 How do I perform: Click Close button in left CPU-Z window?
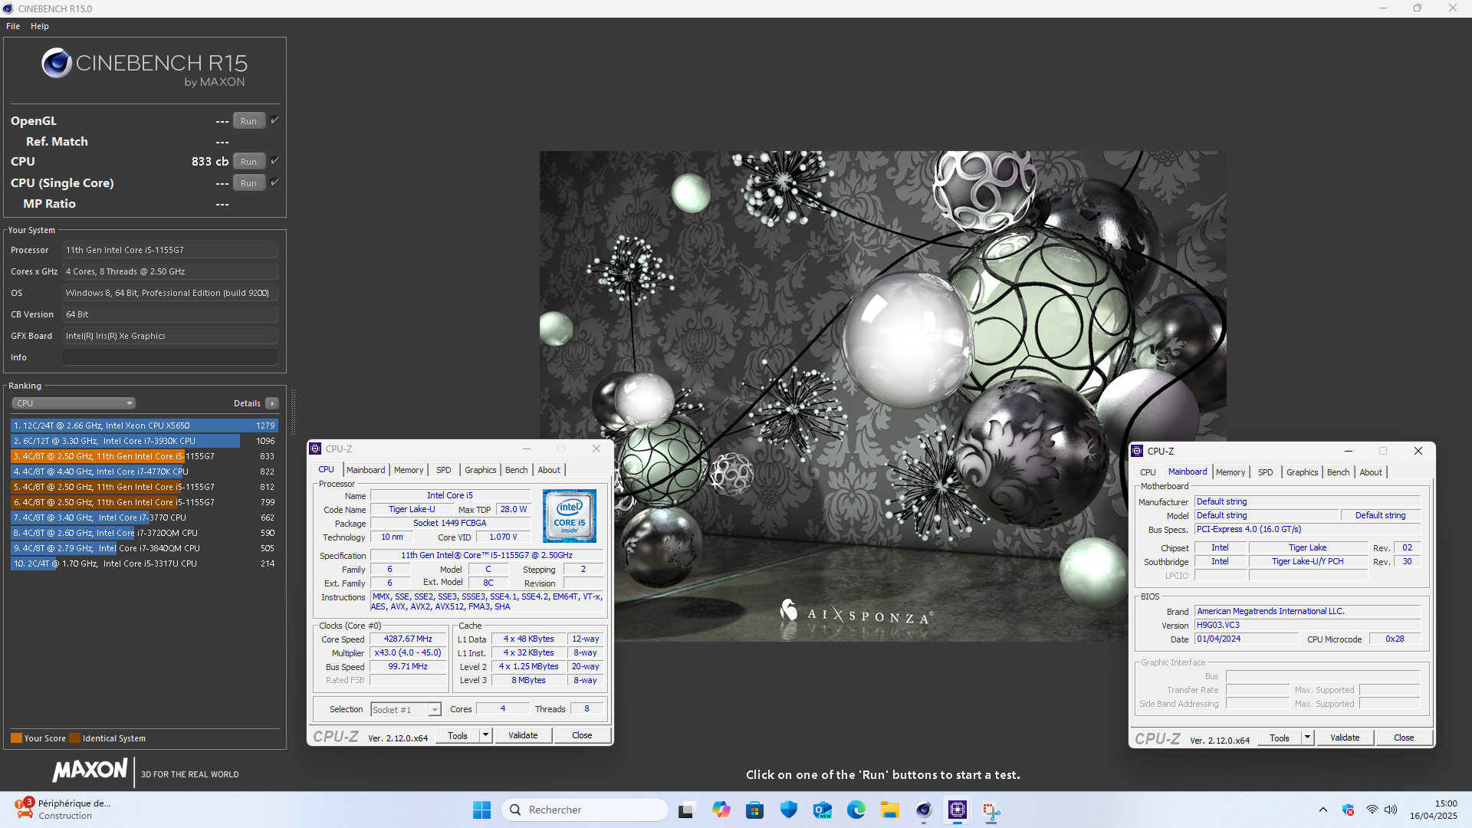(x=582, y=736)
